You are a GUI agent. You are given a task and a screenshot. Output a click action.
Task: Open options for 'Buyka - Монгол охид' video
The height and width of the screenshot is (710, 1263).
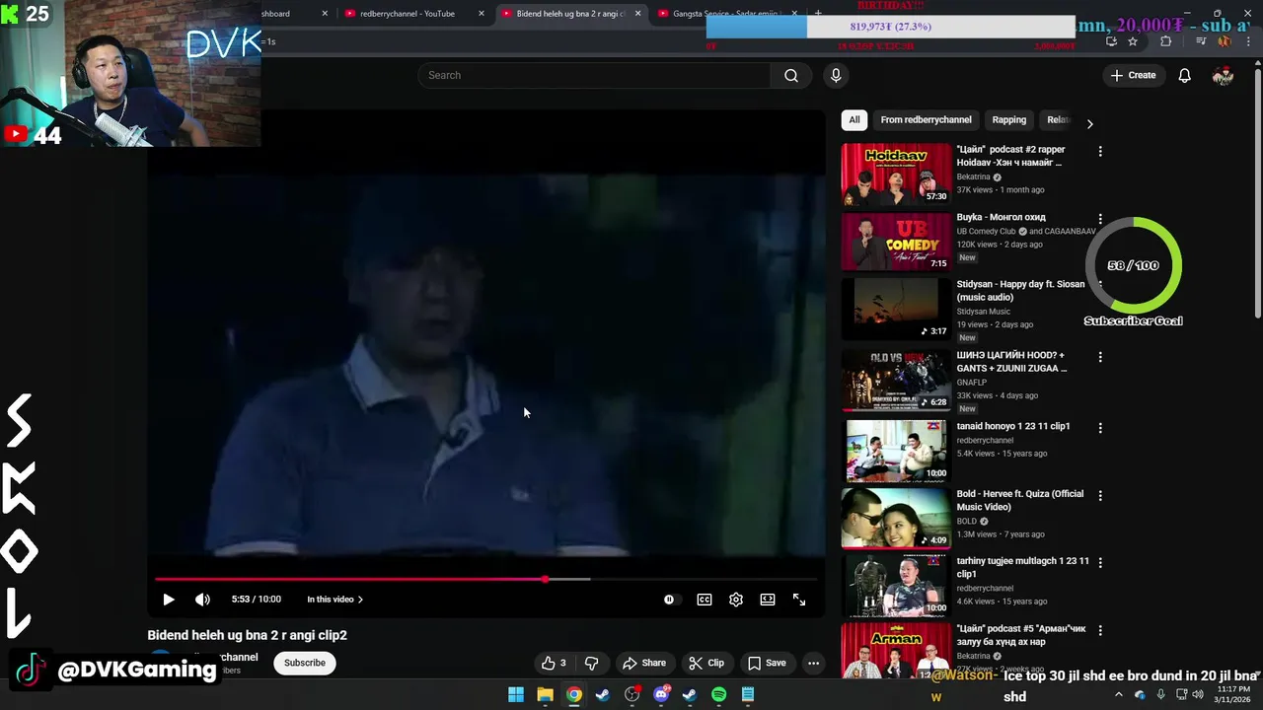tap(1100, 219)
